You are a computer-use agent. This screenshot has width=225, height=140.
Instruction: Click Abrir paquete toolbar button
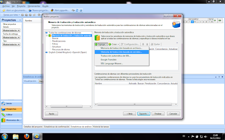[x=60, y=10]
